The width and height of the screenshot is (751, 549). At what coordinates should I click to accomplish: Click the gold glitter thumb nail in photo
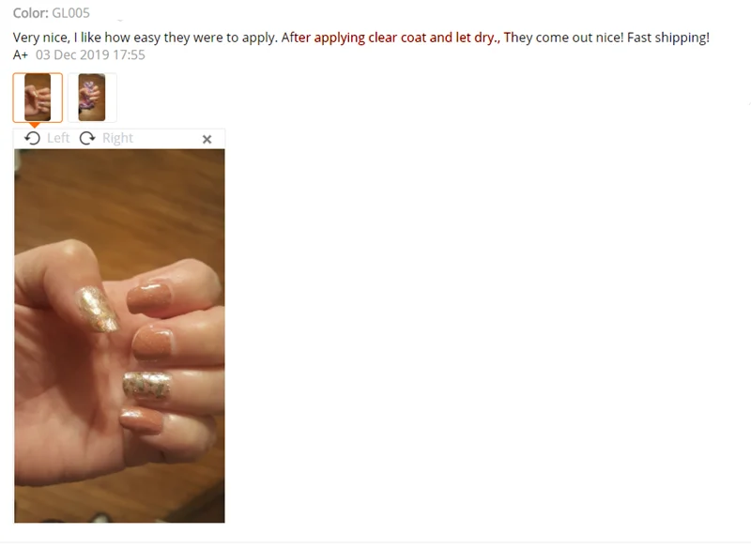pyautogui.click(x=98, y=309)
